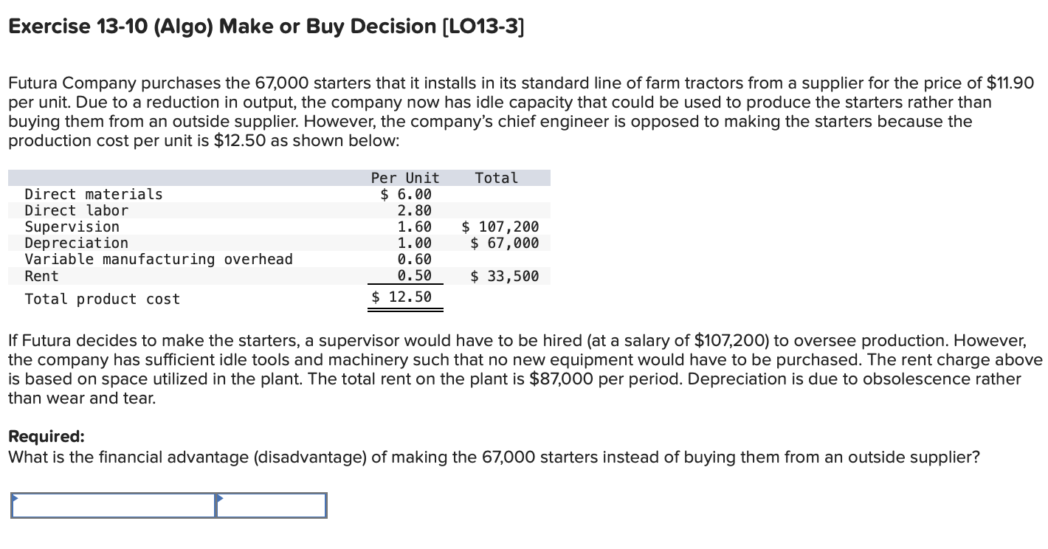
Task: Click the Rent row label
Action: tap(41, 275)
